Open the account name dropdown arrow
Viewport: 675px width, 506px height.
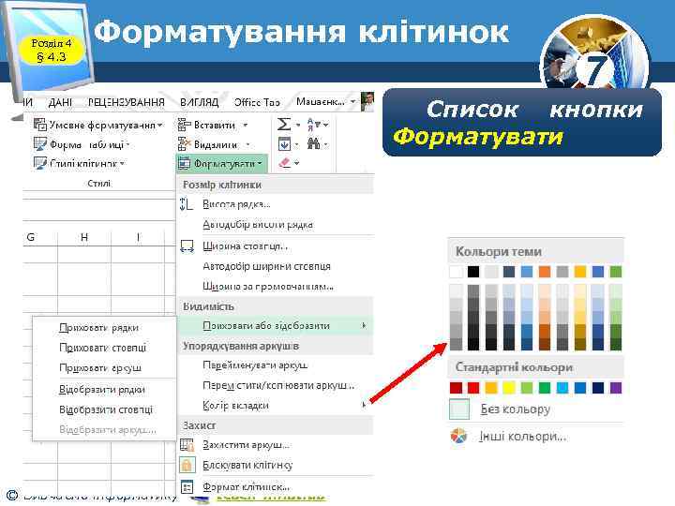coord(353,102)
